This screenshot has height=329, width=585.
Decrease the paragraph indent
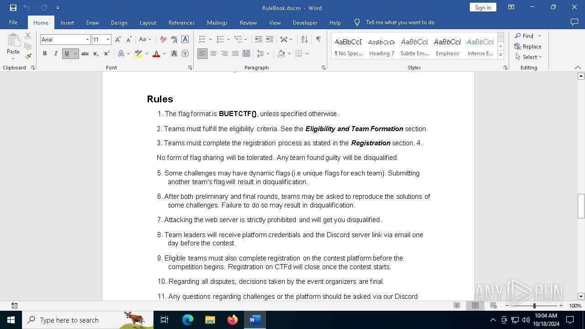point(259,40)
